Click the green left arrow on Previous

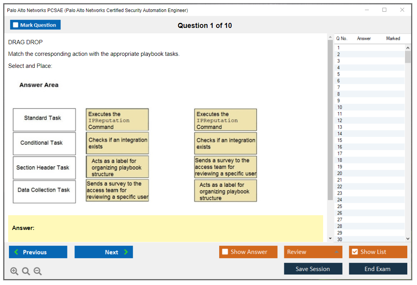16,252
